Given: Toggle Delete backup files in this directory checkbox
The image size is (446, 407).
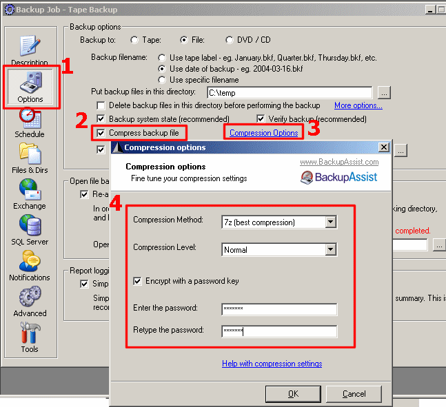Looking at the screenshot, I should pyautogui.click(x=101, y=105).
